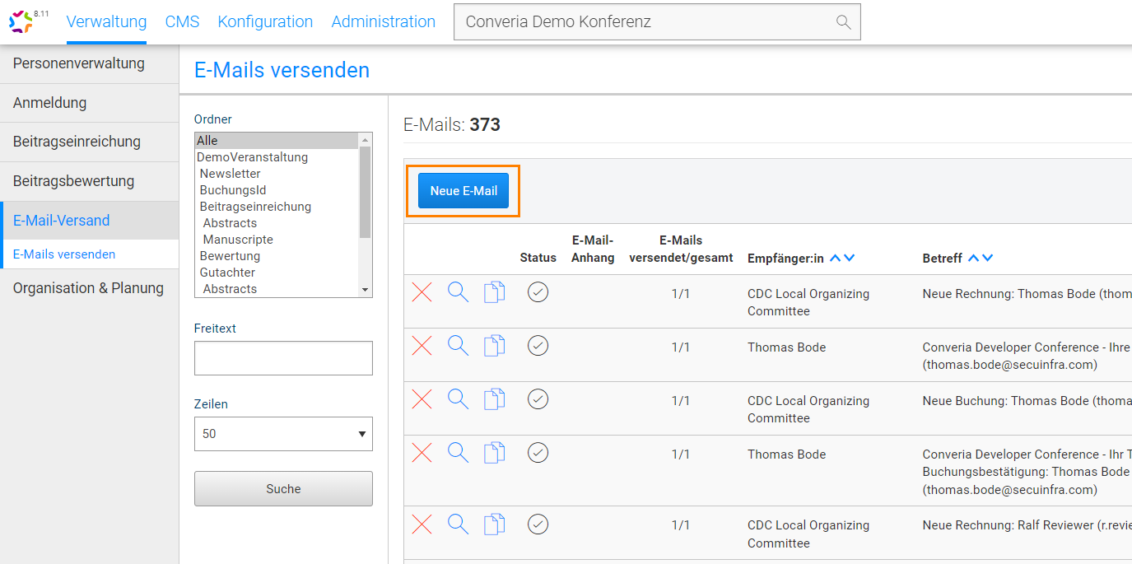Viewport: 1132px width, 564px height.
Task: Delete the first e-mail with the red X
Action: click(x=422, y=292)
